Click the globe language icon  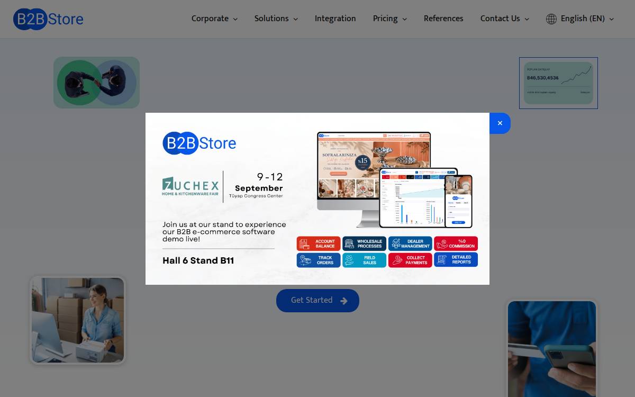(x=551, y=19)
